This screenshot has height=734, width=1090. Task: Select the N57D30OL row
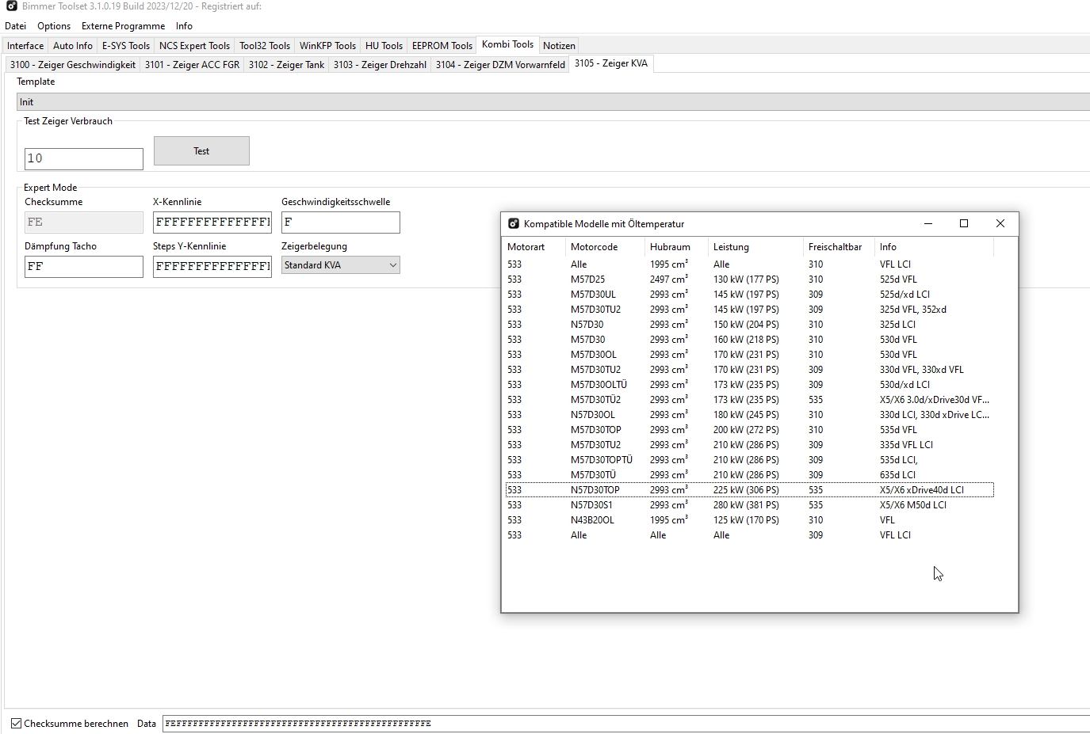point(749,415)
